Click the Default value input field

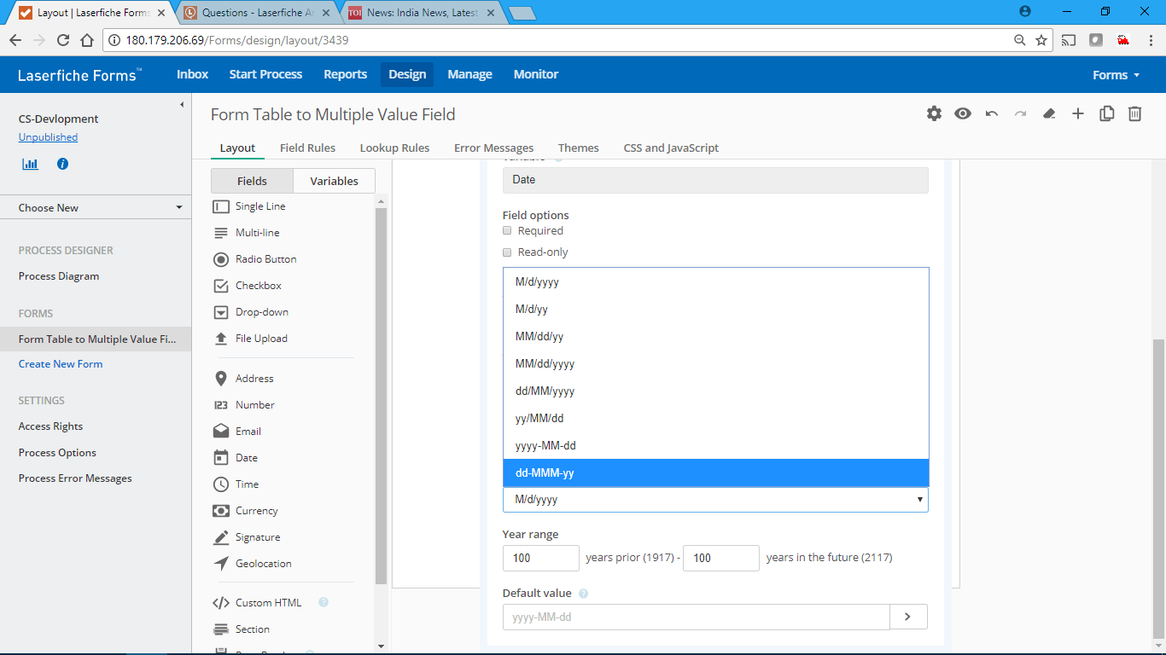[x=696, y=617]
